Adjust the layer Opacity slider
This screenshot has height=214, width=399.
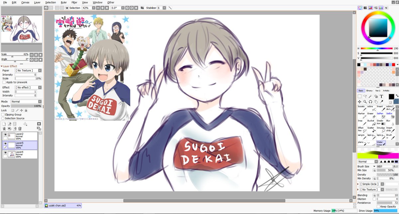click(x=26, y=106)
